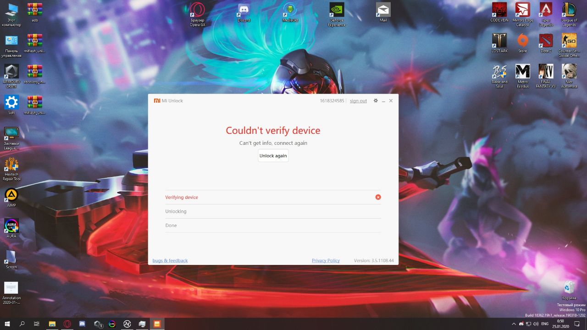Image resolution: width=587 pixels, height=330 pixels.
Task: Close the Mi Unlock window
Action: point(391,101)
